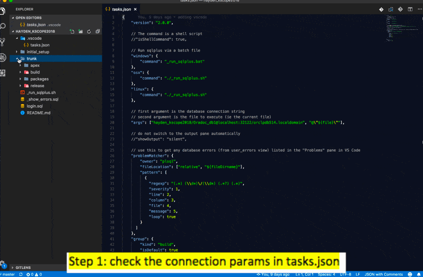Open the Search view in activity bar
Image resolution: width=423 pixels, height=277 pixels.
tap(2, 26)
